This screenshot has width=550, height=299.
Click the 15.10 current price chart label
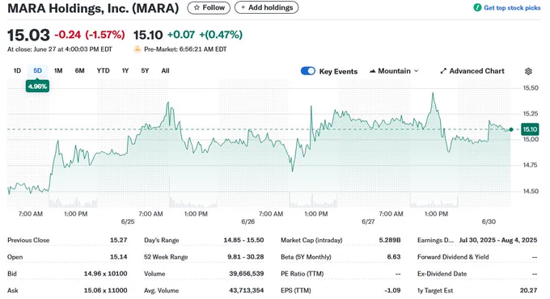(530, 129)
